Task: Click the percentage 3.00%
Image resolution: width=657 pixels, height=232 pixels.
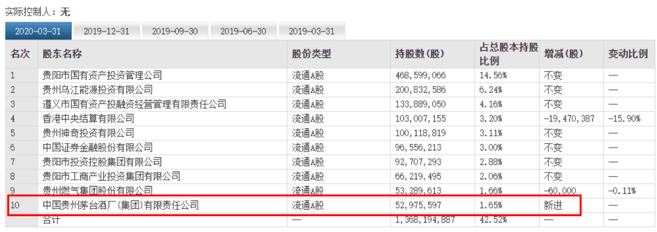Action: coord(491,148)
